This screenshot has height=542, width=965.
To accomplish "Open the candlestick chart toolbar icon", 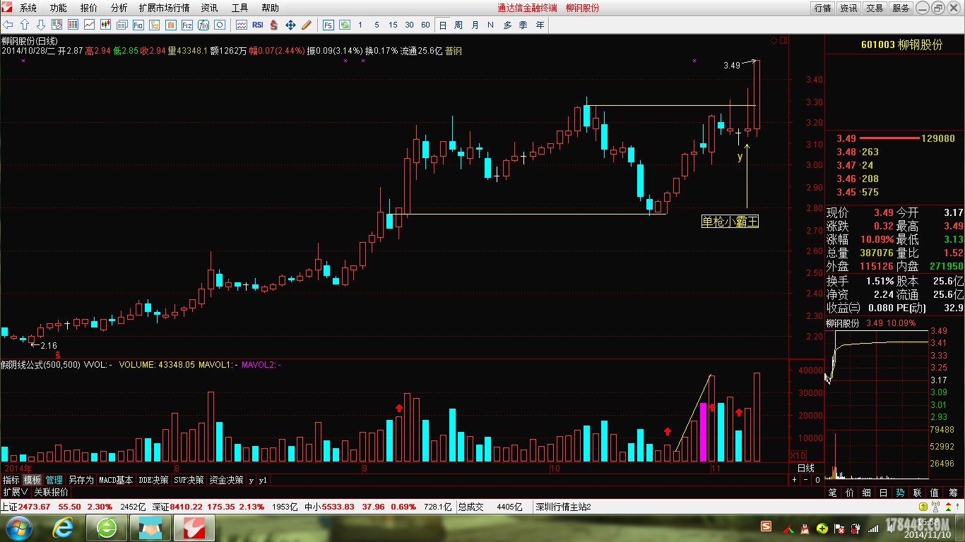I will coord(105,25).
